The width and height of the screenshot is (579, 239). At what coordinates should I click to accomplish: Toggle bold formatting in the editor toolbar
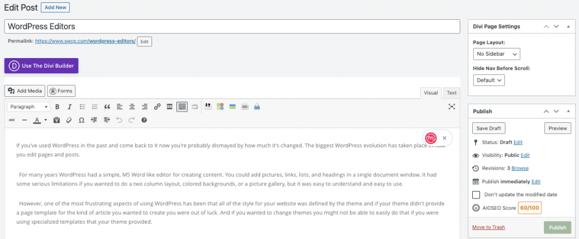pos(57,107)
